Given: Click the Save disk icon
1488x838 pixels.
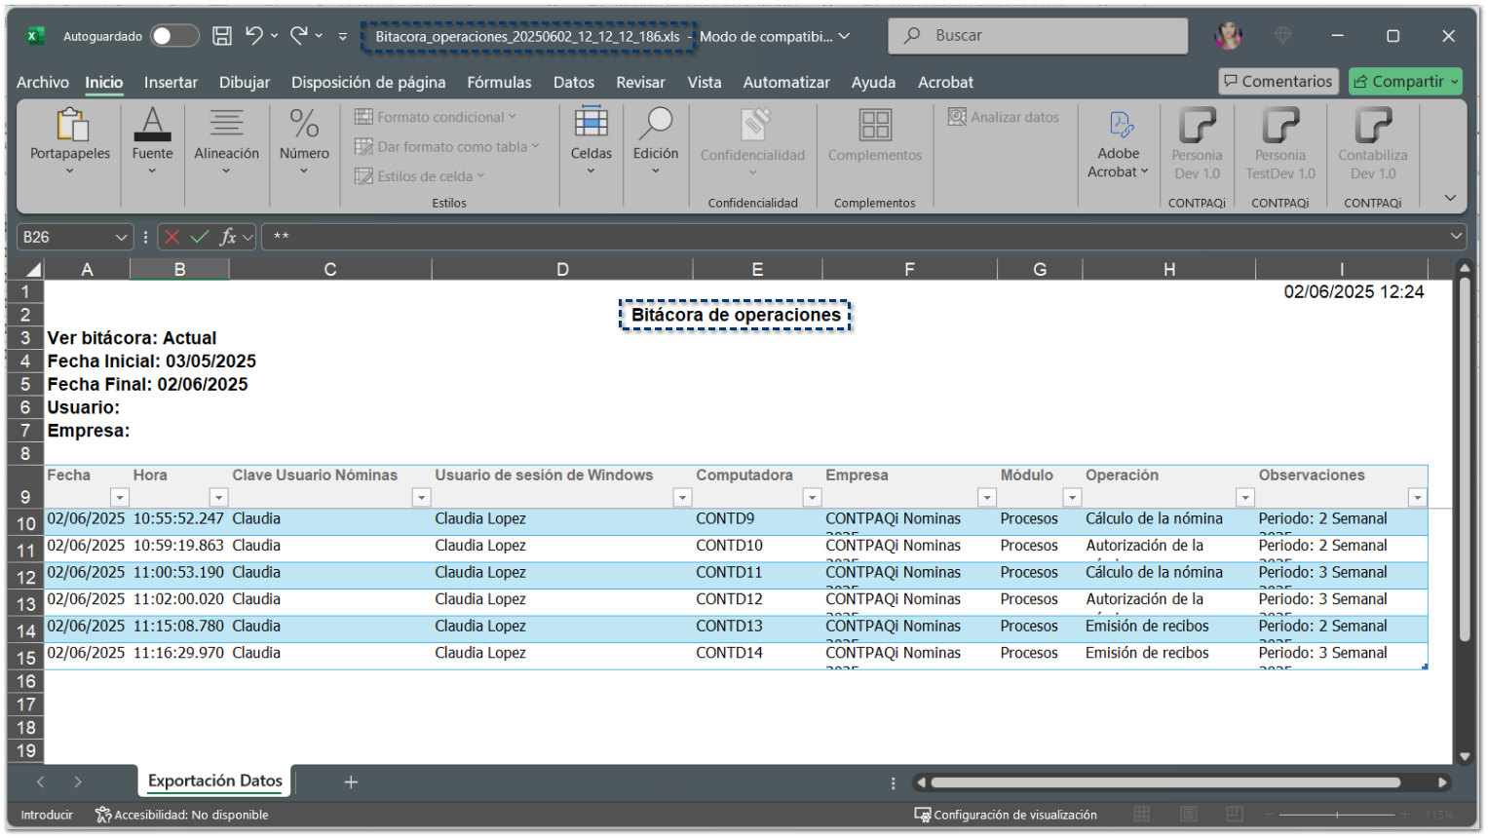Looking at the screenshot, I should [222, 36].
